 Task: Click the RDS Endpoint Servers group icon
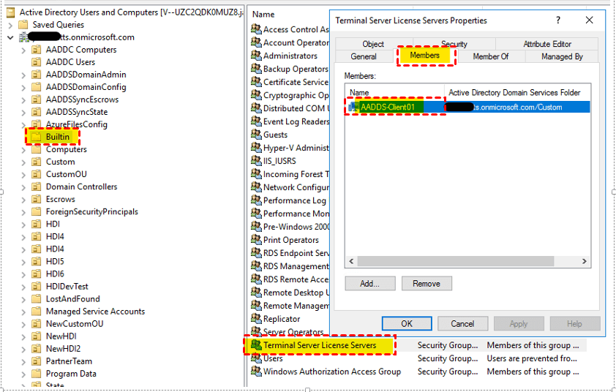[256, 252]
